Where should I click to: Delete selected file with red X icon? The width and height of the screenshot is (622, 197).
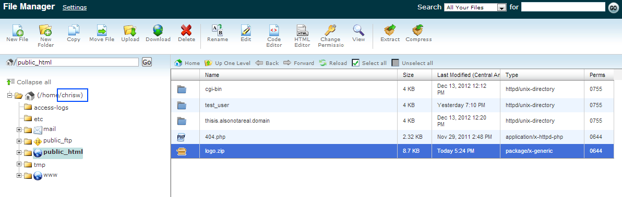click(x=186, y=30)
